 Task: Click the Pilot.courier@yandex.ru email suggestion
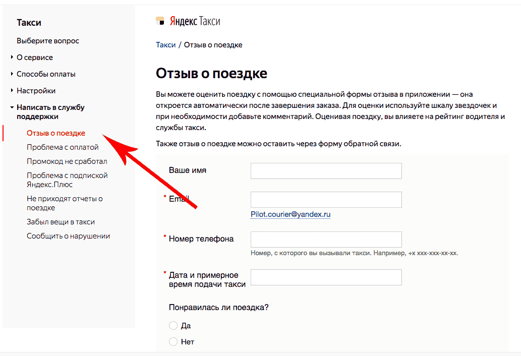pos(291,214)
